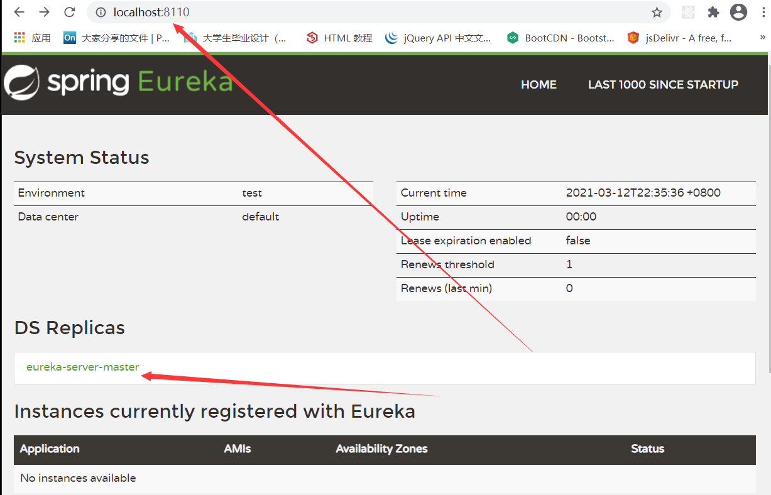Open the 大家分享的文件 bookmark
Viewport: 771px width, 495px height.
(117, 38)
